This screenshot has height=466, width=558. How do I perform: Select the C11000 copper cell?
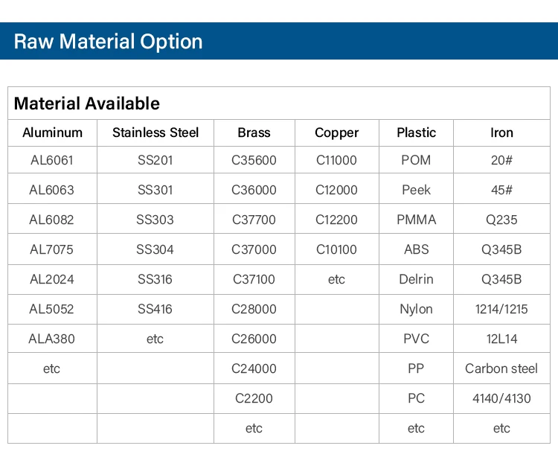point(336,160)
